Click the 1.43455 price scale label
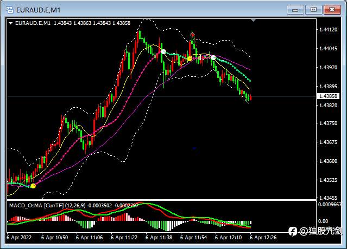347x249 pixels. tap(329, 198)
